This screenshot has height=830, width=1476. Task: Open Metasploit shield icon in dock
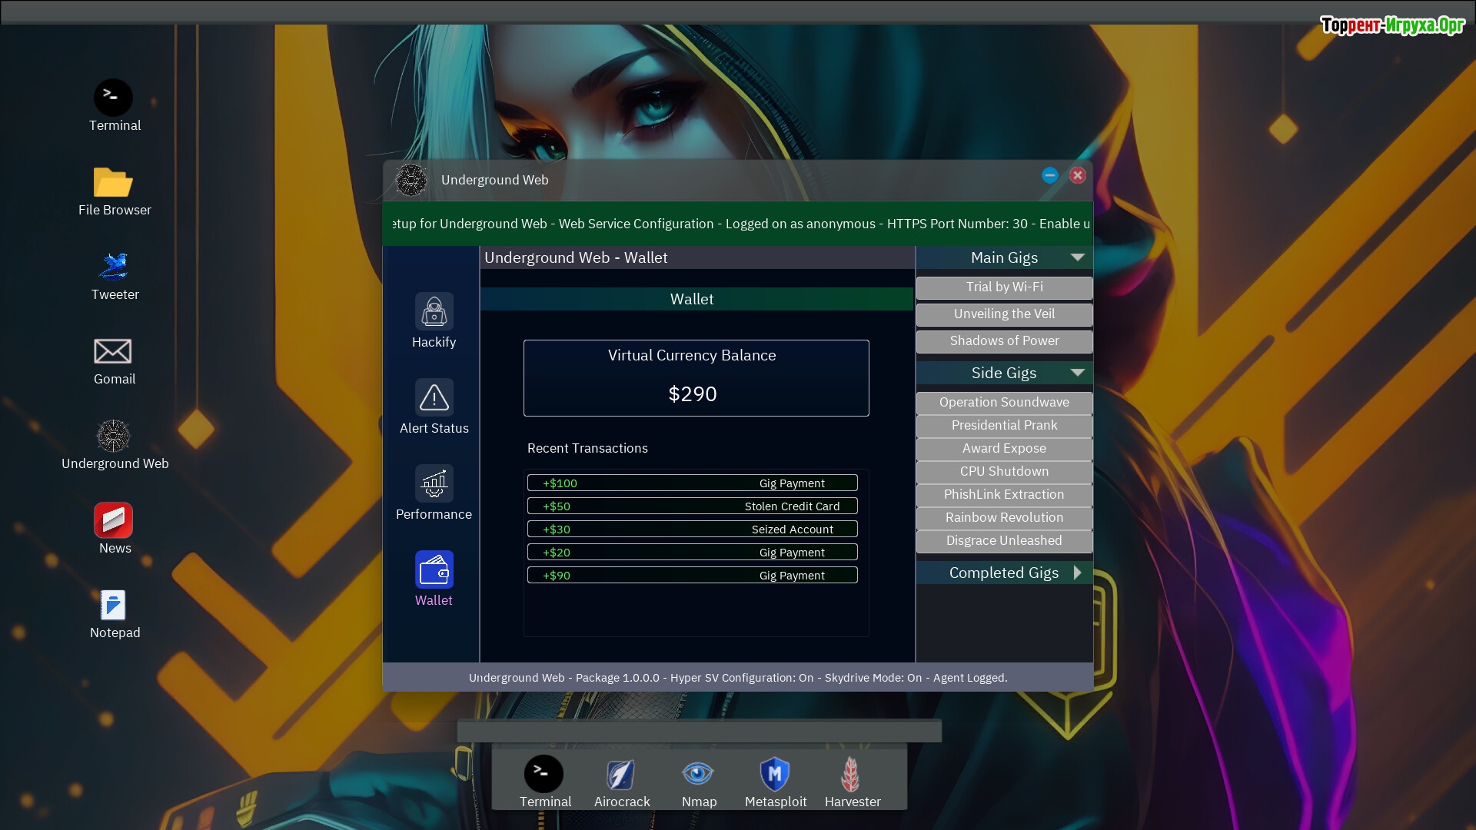point(775,775)
